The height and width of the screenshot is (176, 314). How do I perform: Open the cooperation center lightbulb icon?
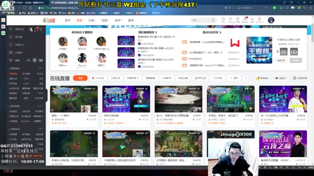pyautogui.click(x=259, y=19)
